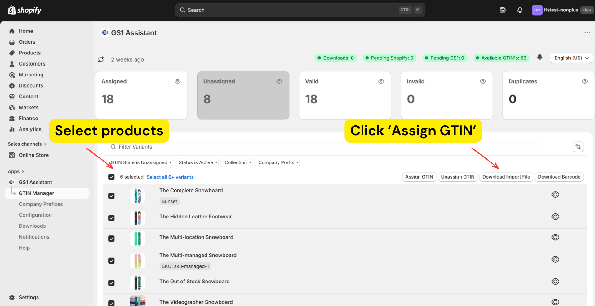This screenshot has height=306, width=595.
Task: Expand the Sales channels section
Action: [27, 144]
